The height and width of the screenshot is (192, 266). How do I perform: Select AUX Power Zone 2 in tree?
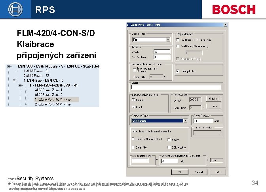point(49,95)
